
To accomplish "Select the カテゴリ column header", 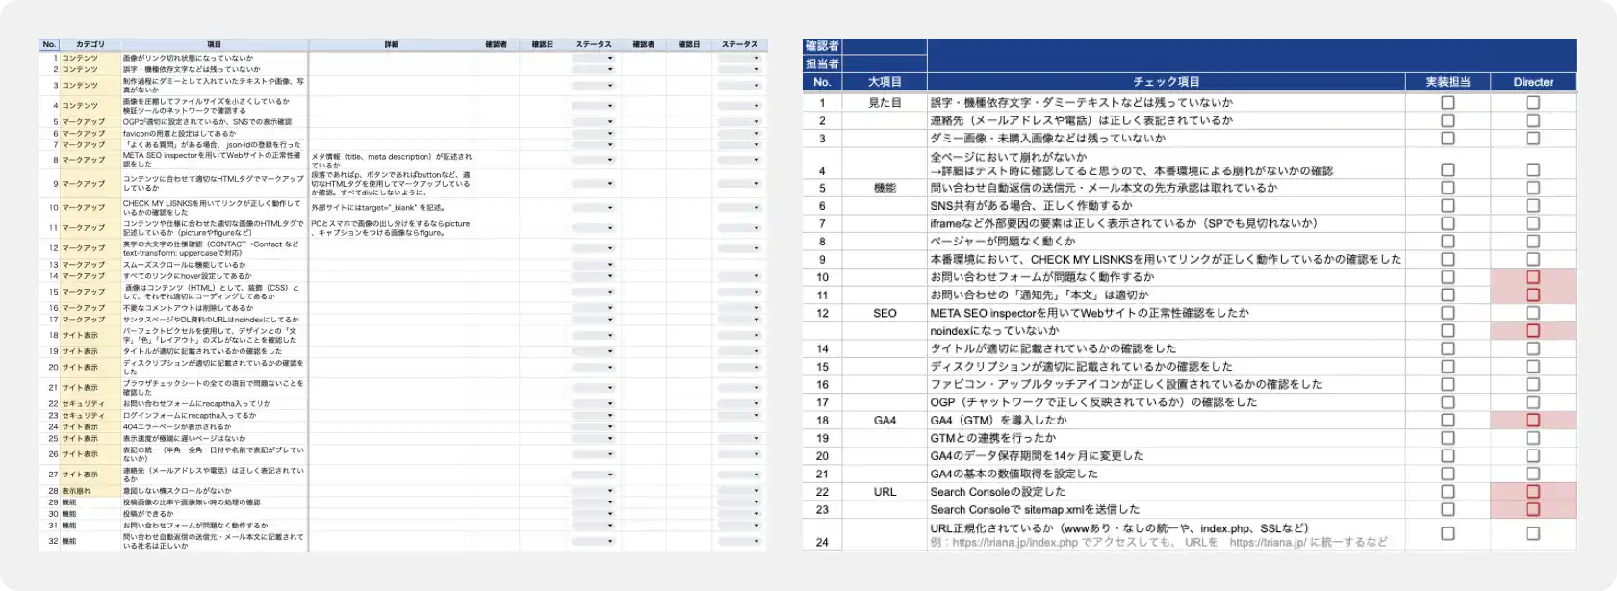I will pos(90,44).
